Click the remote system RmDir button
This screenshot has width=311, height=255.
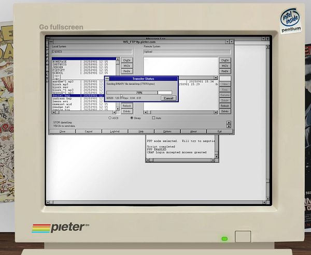pyautogui.click(x=225, y=71)
